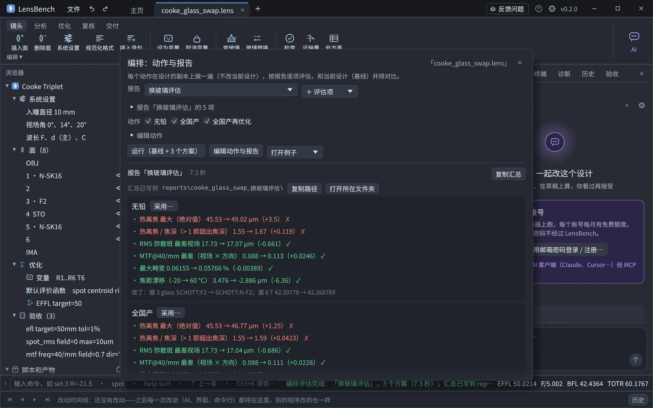653x408 pixels.
Task: Switch to the 分析 ribbon tab
Action: coord(40,26)
